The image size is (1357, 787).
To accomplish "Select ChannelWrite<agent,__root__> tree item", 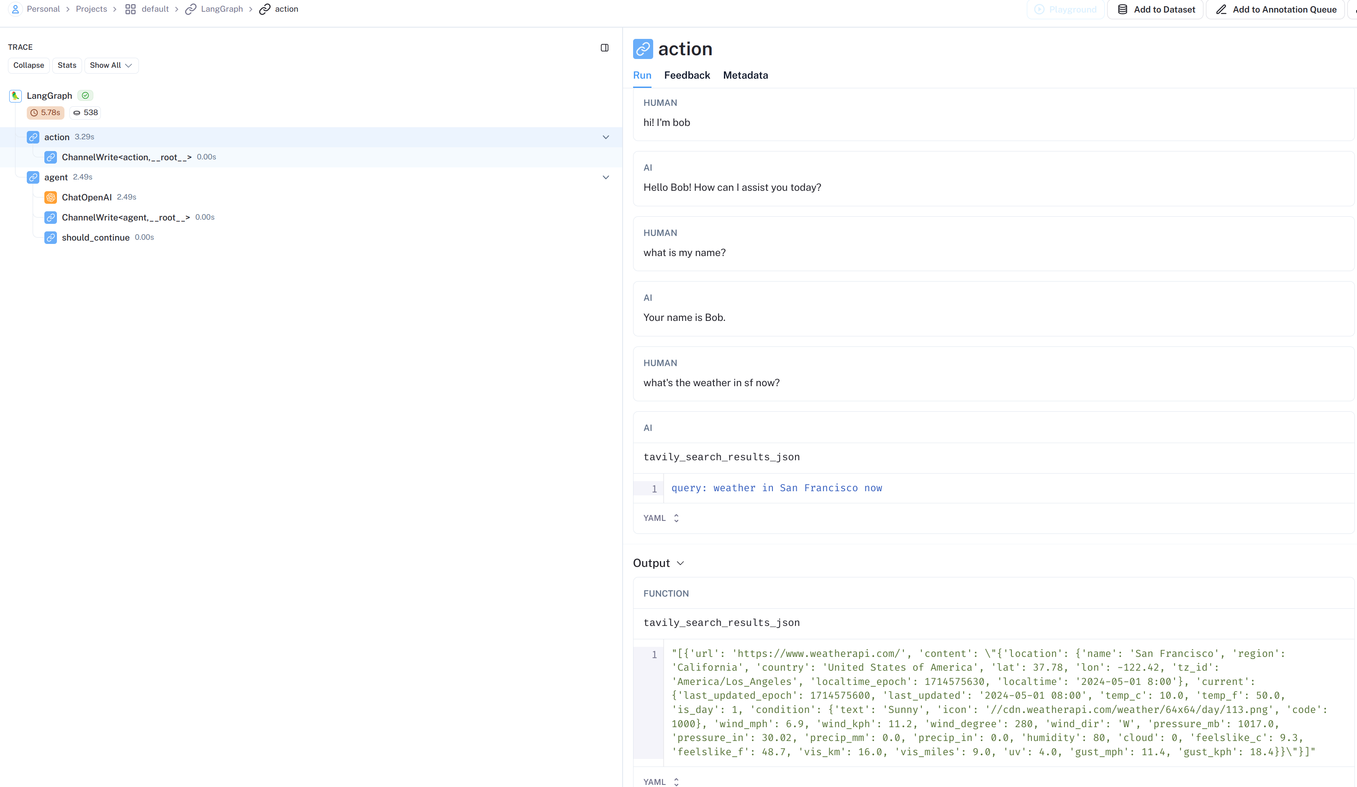I will [x=126, y=218].
